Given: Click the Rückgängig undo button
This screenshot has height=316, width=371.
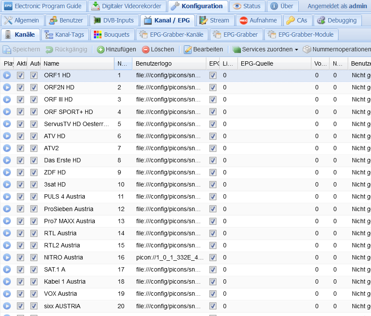Looking at the screenshot, I should click(66, 49).
